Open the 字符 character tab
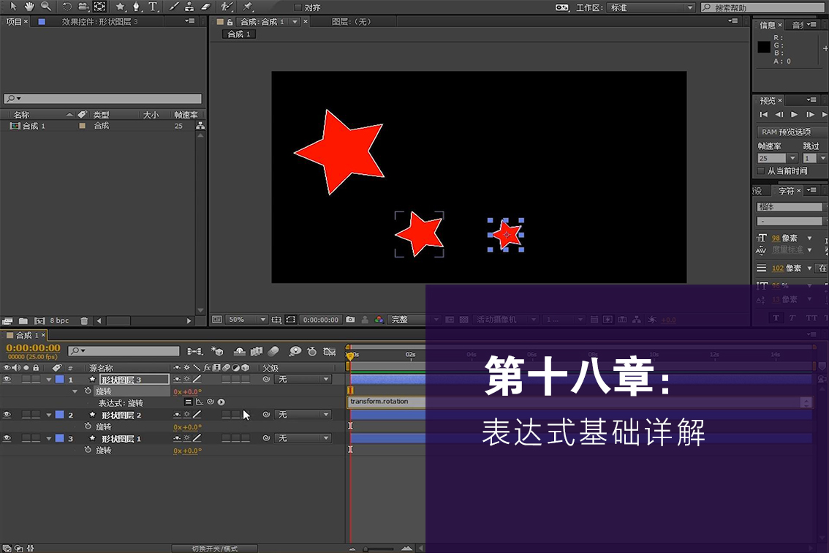 [786, 191]
